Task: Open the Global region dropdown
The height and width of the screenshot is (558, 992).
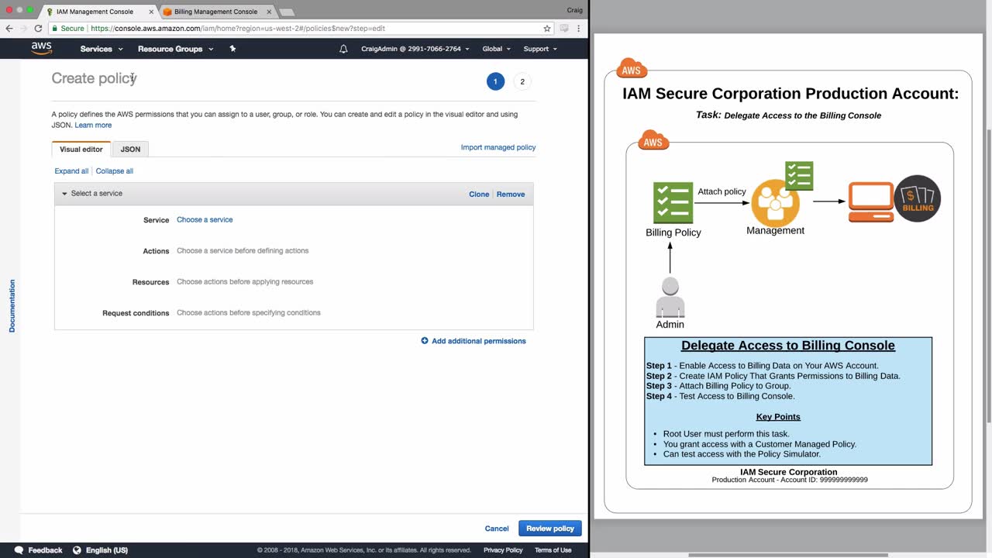Action: coord(496,49)
